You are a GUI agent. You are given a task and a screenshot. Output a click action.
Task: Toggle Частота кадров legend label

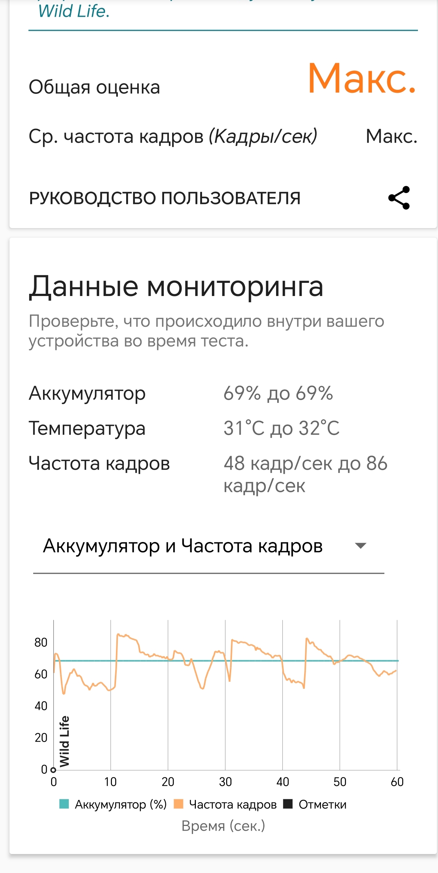pyautogui.click(x=233, y=804)
